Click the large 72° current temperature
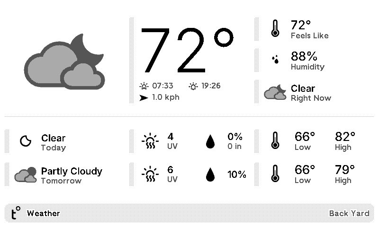Screen dimensions: 379x227 187,50
